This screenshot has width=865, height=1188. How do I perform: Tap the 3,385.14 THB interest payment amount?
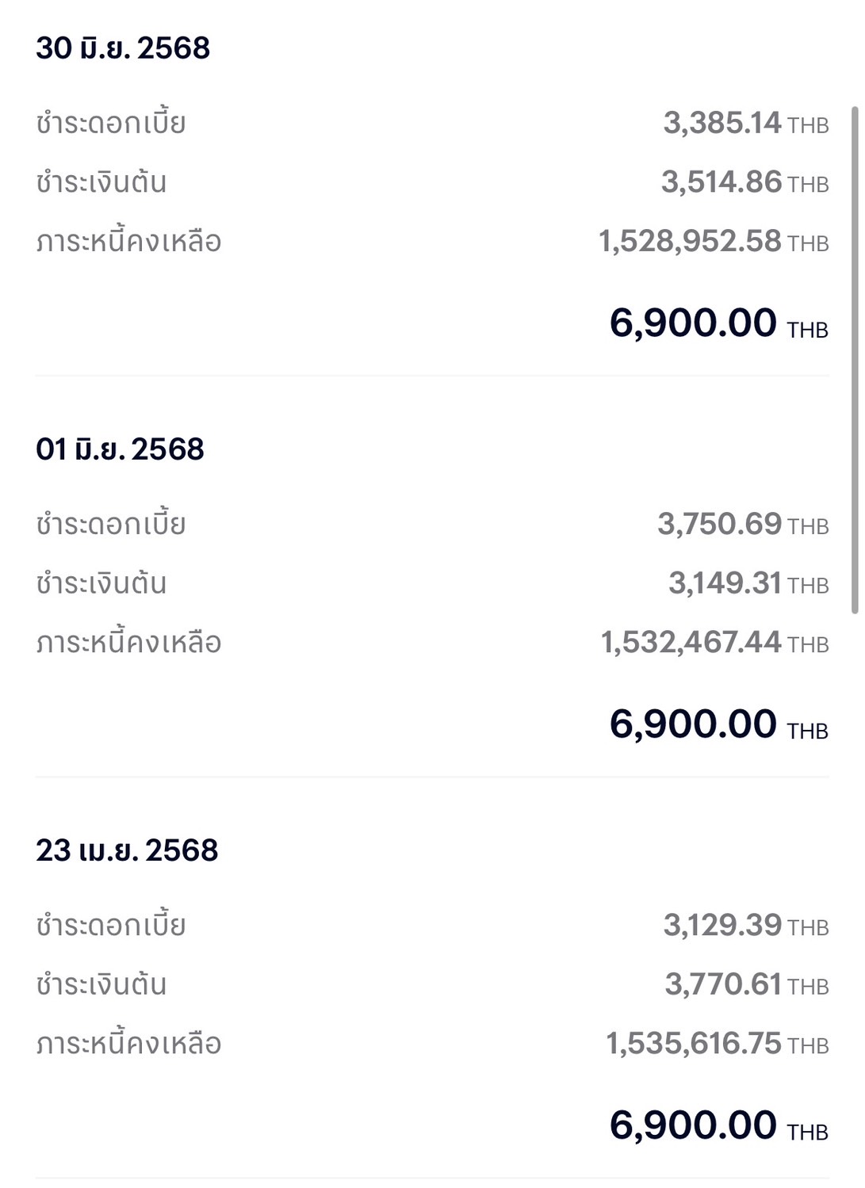[746, 123]
